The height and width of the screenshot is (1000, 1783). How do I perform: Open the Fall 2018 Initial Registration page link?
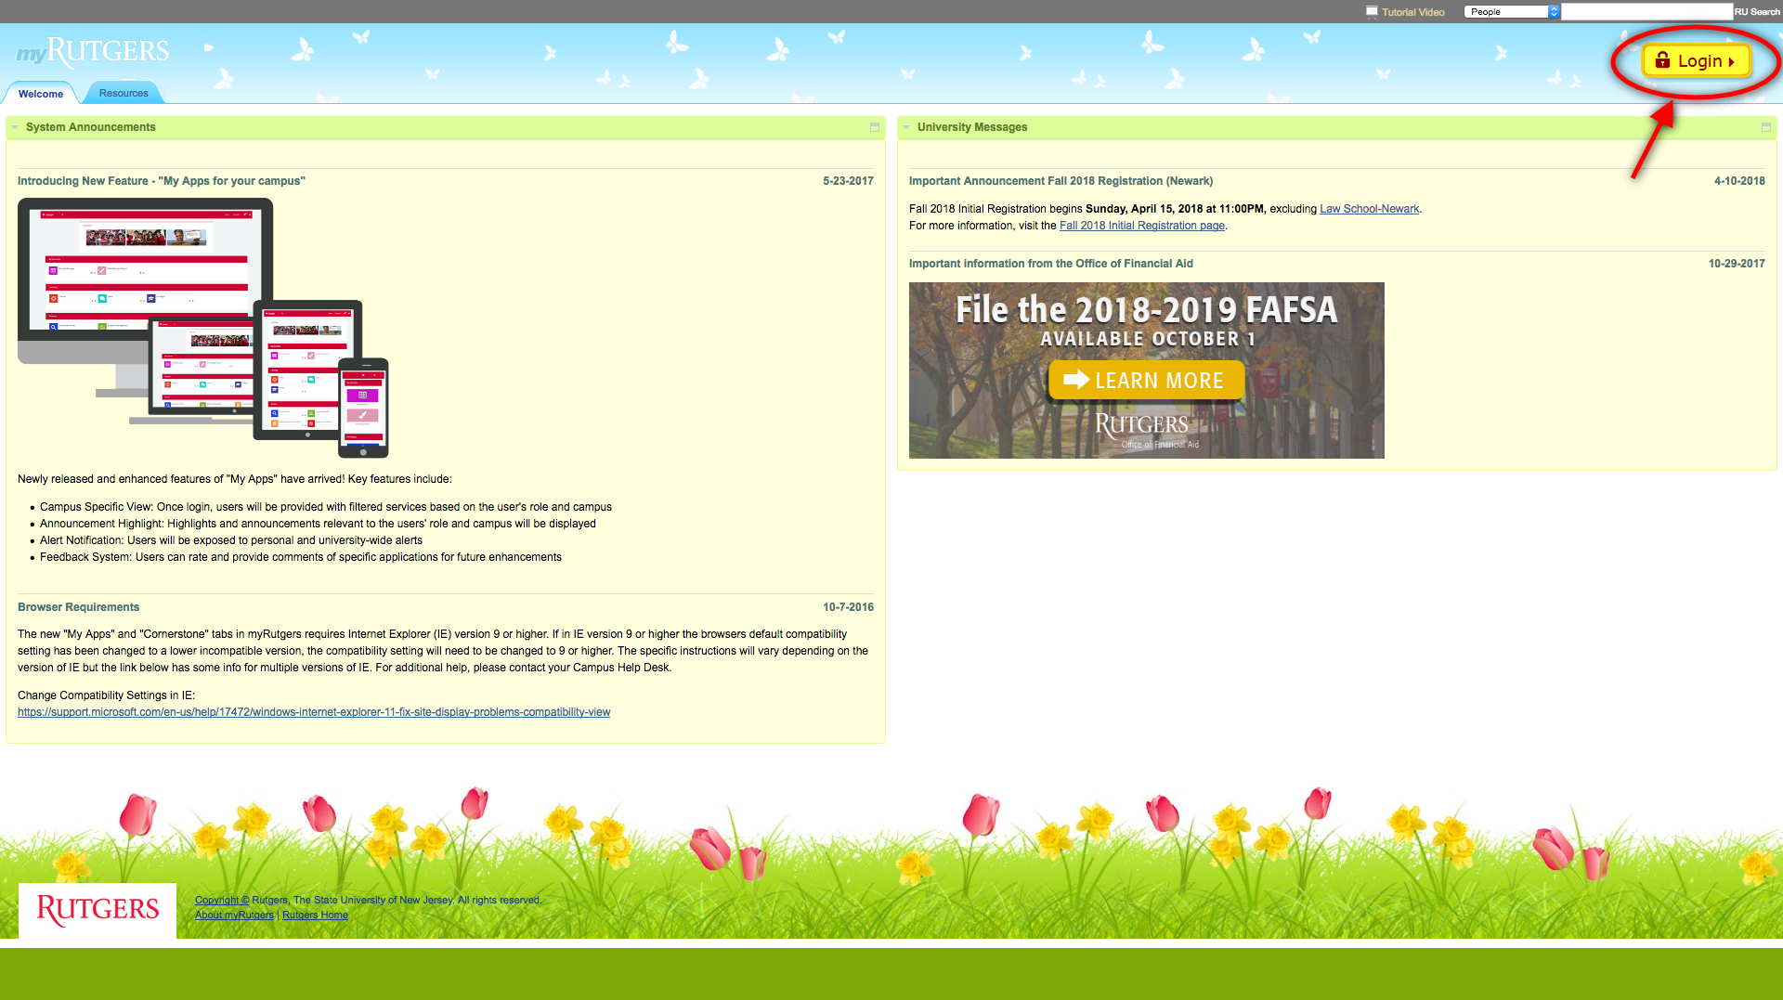pyautogui.click(x=1141, y=226)
